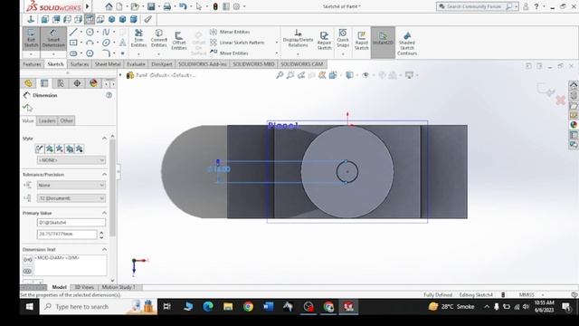Switch to the Other tab
Screen dimensions: 579x326
pyautogui.click(x=66, y=120)
